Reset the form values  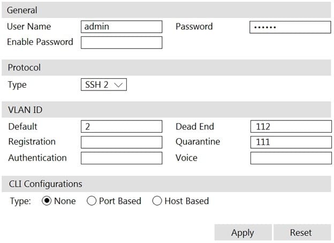tap(302, 232)
